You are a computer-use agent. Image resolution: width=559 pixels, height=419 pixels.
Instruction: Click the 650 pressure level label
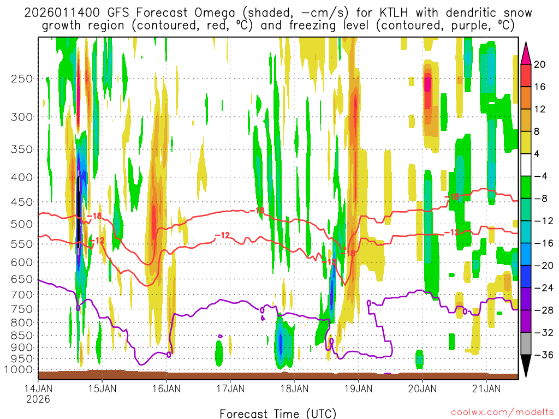point(22,279)
